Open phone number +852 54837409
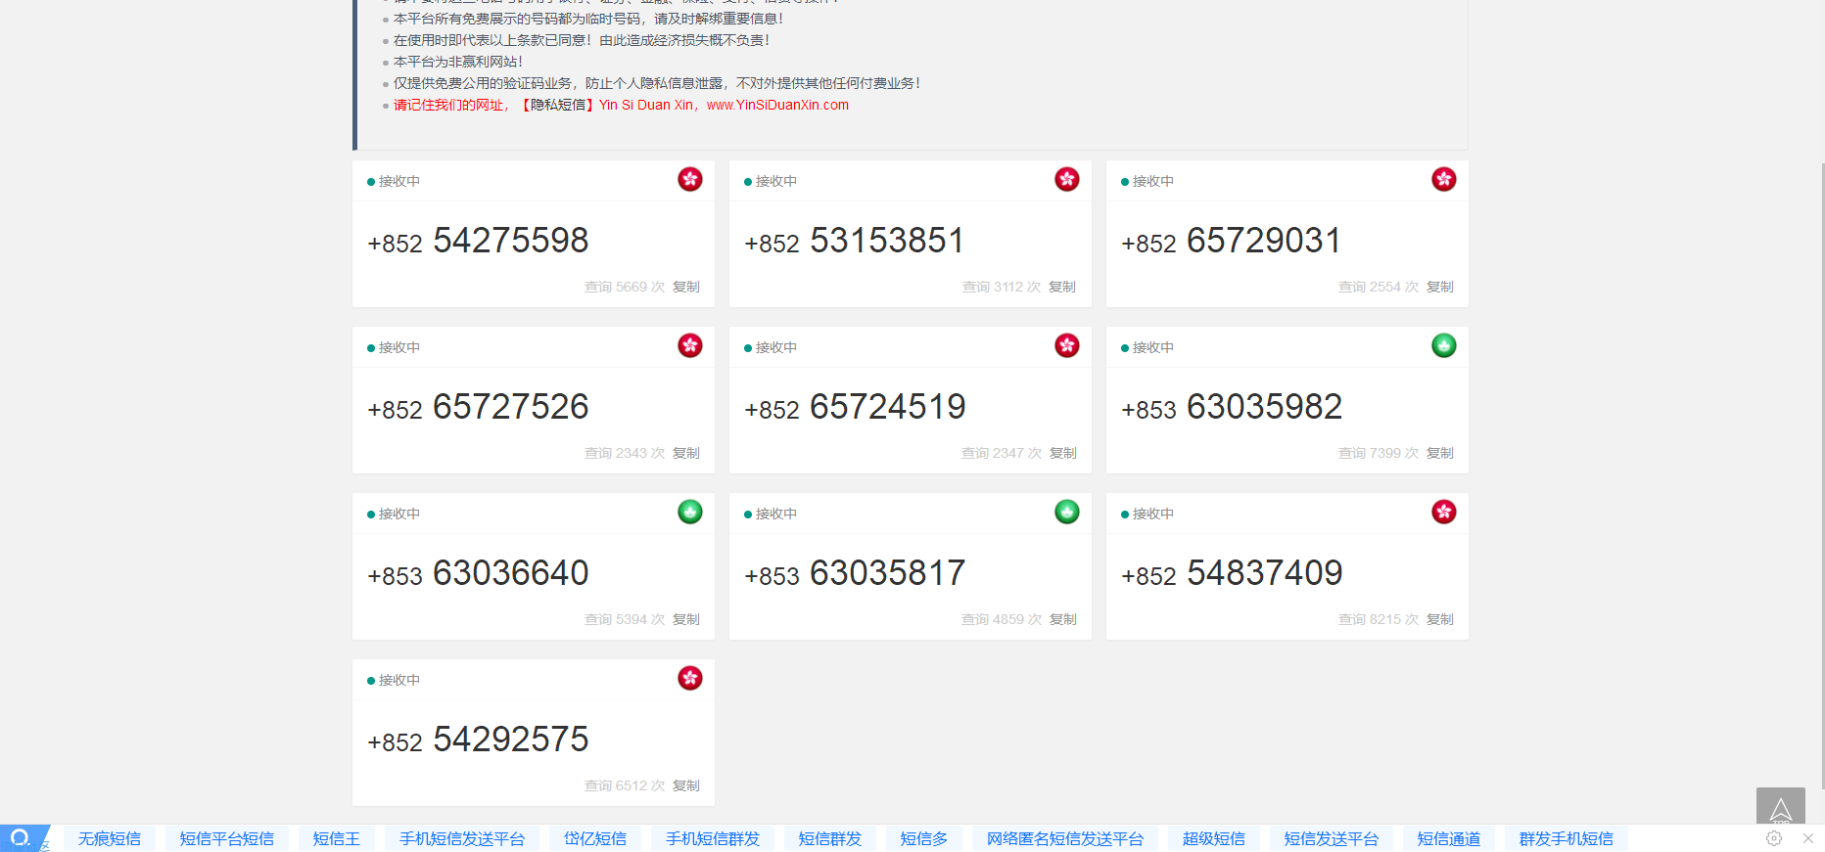The image size is (1825, 852). point(1232,573)
